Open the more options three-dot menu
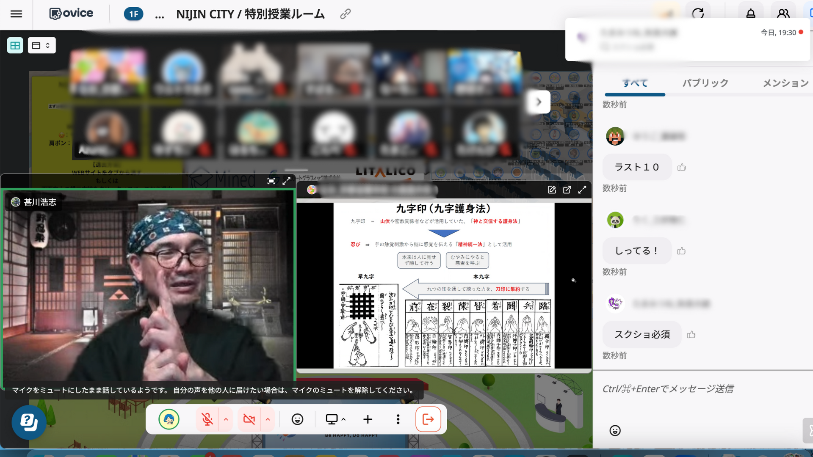The width and height of the screenshot is (813, 457). pyautogui.click(x=398, y=419)
